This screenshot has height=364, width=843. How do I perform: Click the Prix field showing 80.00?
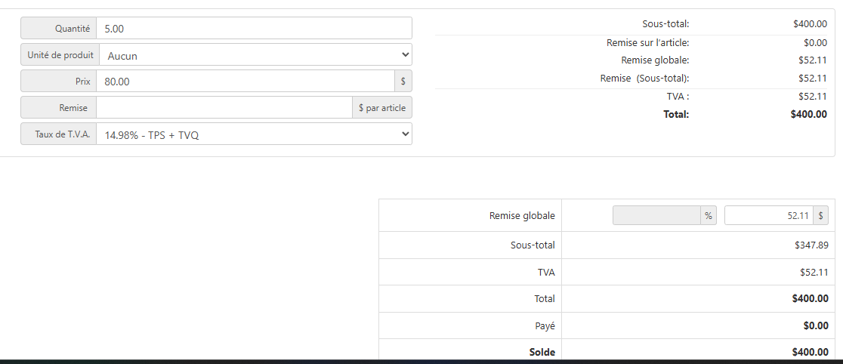click(245, 82)
